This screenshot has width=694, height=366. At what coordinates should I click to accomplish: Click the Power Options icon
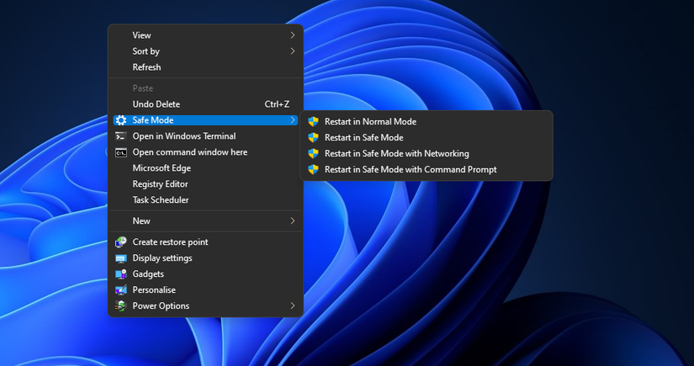click(121, 305)
